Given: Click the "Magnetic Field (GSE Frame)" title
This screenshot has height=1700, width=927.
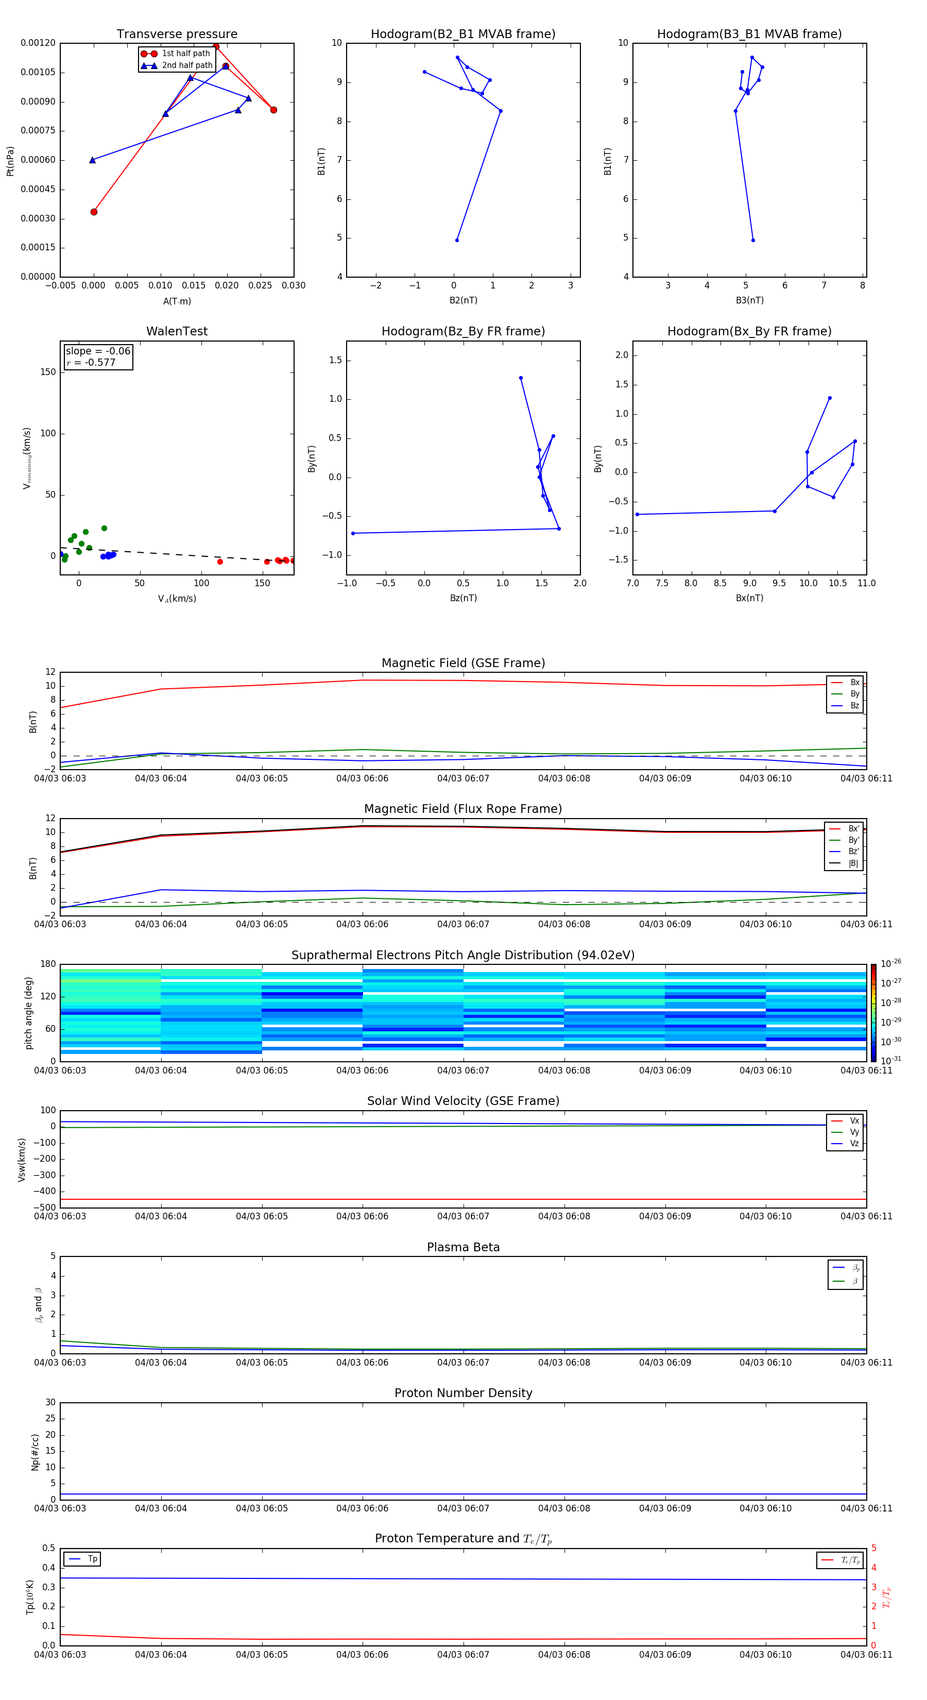Looking at the screenshot, I should pyautogui.click(x=463, y=663).
